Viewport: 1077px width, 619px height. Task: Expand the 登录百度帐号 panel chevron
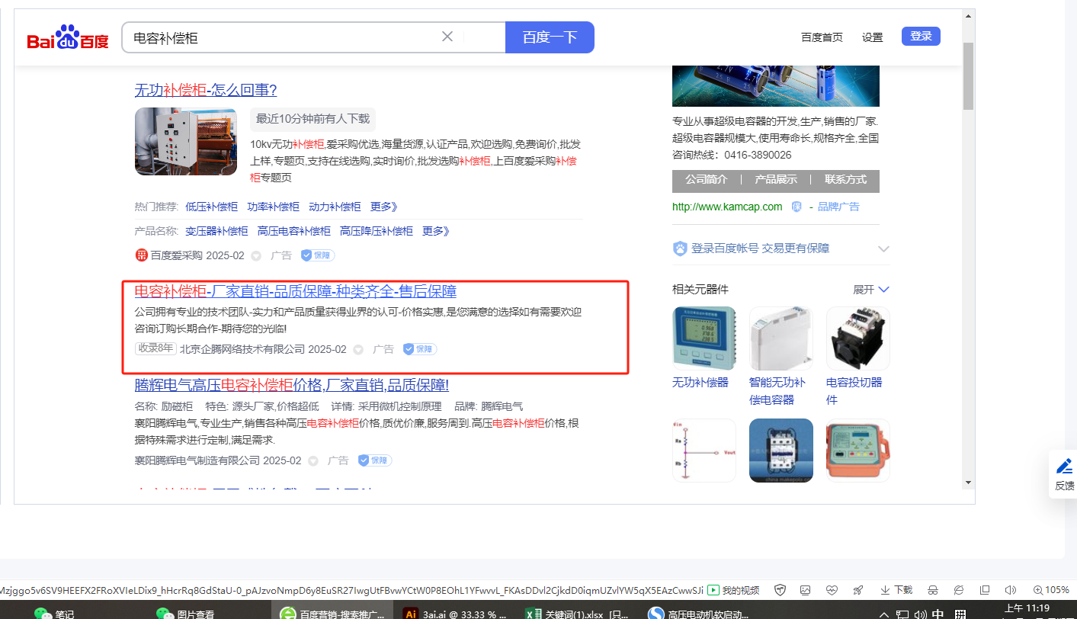[x=883, y=249]
